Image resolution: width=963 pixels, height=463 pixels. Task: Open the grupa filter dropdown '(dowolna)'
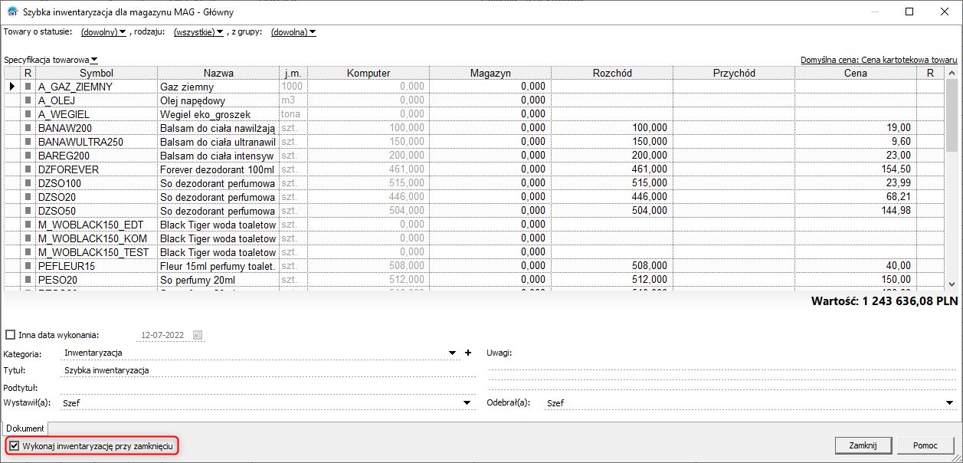[x=293, y=32]
